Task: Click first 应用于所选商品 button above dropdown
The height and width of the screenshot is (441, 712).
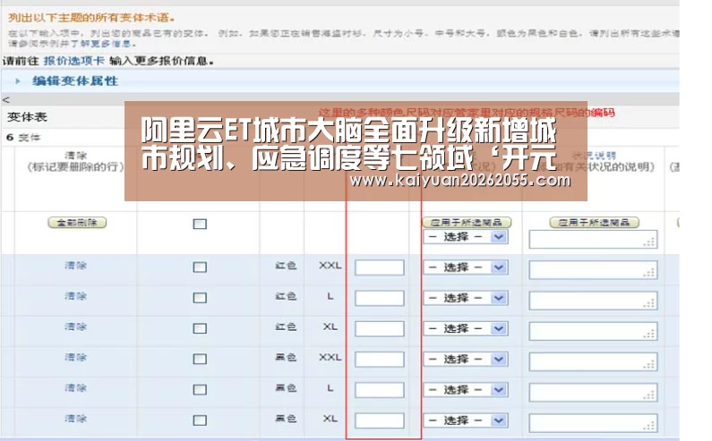Action: point(467,223)
